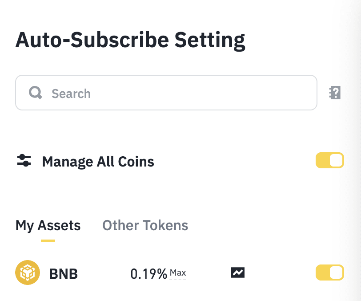
Task: Click the white knob on Manage All Coins toggle
Action: [x=337, y=161]
